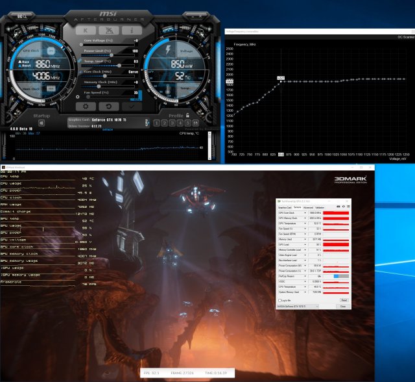The width and height of the screenshot is (415, 382).
Task: Open PerfCap Reason sensor dropdown arrow
Action: click(305, 276)
